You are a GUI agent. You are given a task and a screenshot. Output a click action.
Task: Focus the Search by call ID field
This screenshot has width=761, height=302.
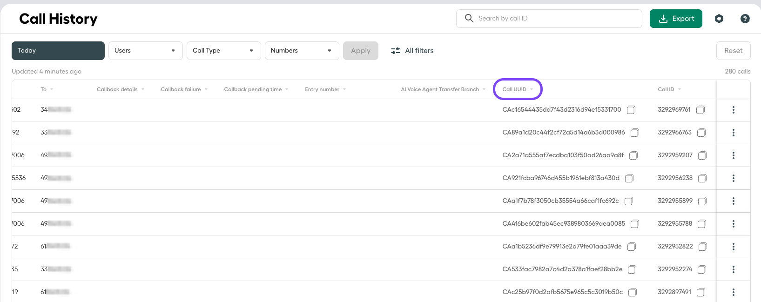click(x=549, y=19)
